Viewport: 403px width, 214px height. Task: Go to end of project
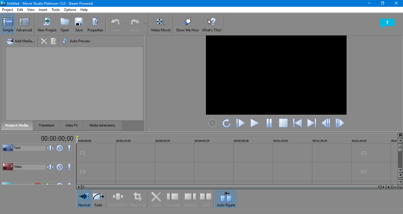311,123
